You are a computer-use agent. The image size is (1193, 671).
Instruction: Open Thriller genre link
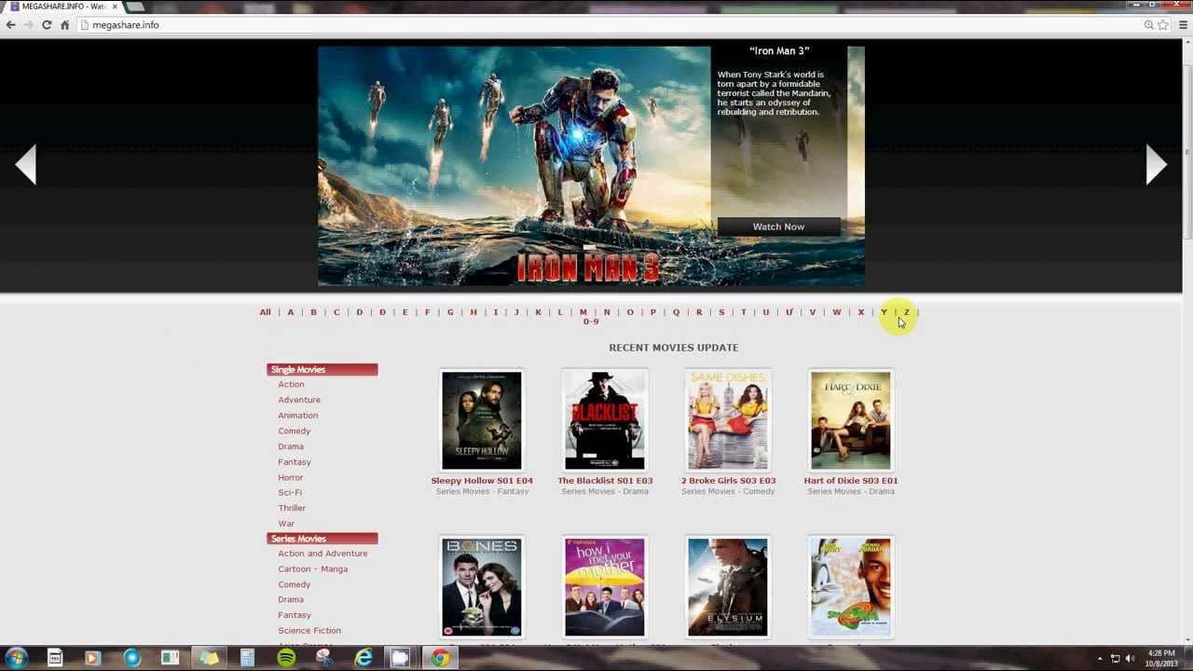(x=292, y=508)
